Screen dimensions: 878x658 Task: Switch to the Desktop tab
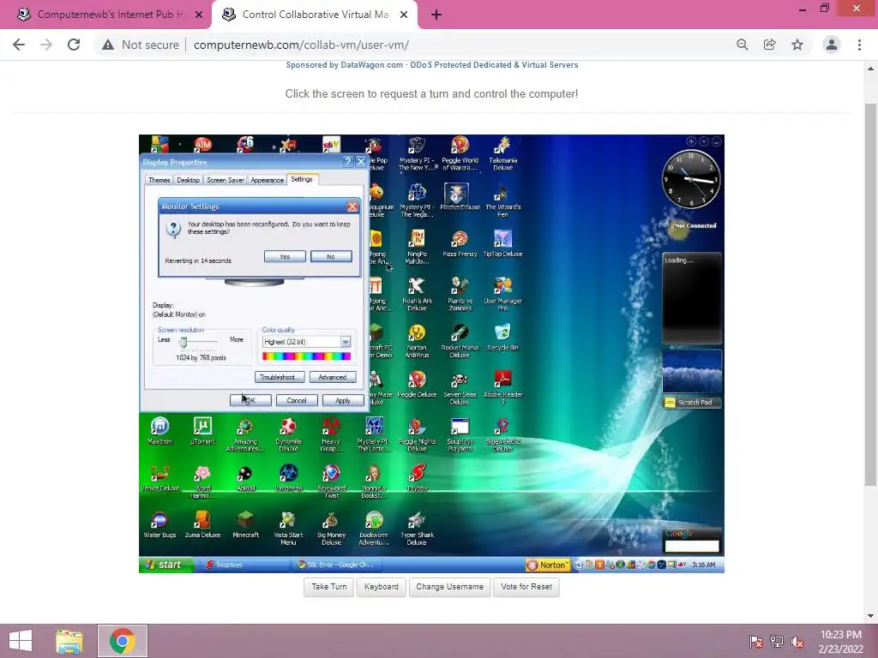coord(188,180)
